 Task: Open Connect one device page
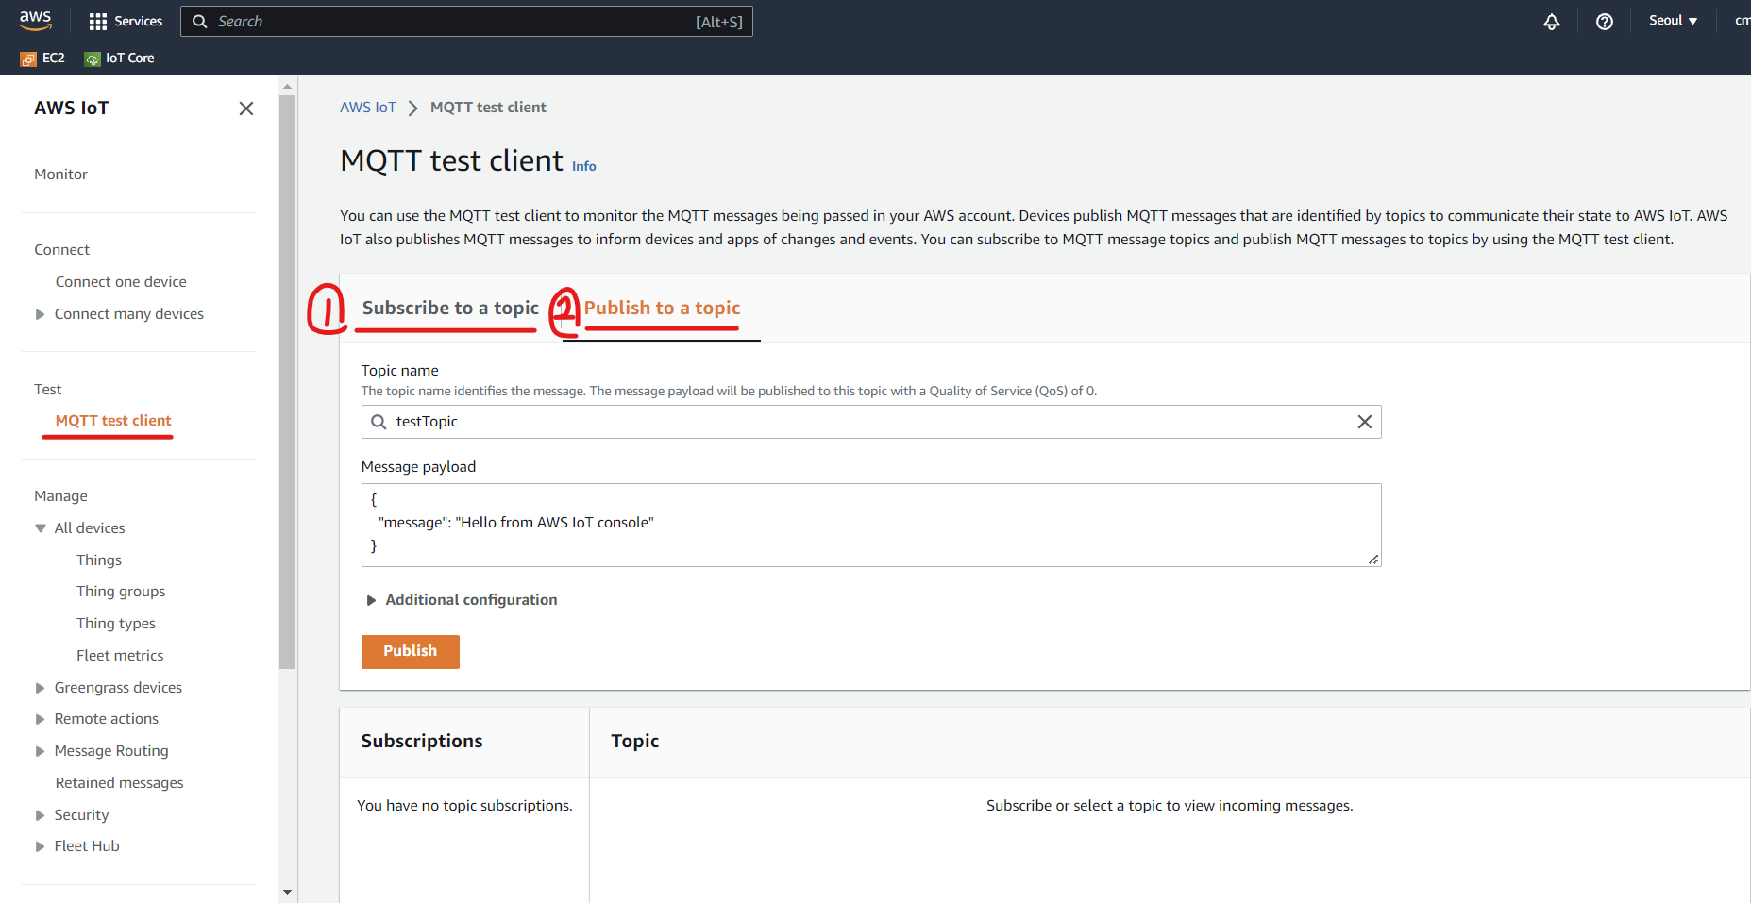[121, 282]
